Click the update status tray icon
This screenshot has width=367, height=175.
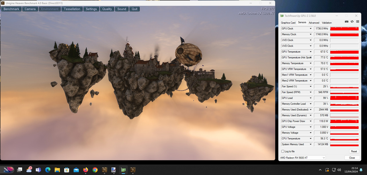[x=327, y=170]
